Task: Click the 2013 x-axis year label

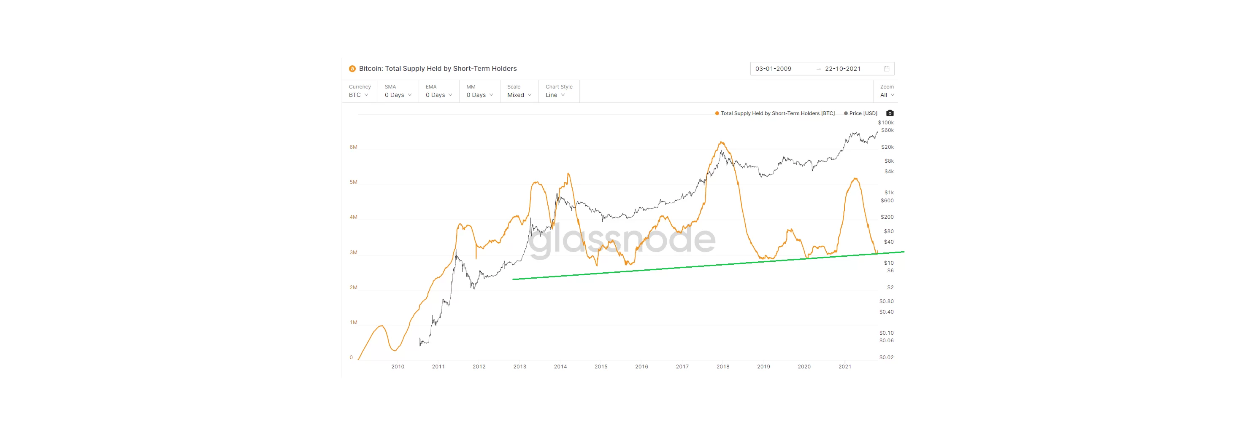Action: pyautogui.click(x=519, y=367)
